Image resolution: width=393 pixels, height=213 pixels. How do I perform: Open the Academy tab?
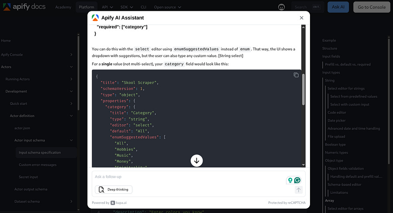click(x=63, y=7)
